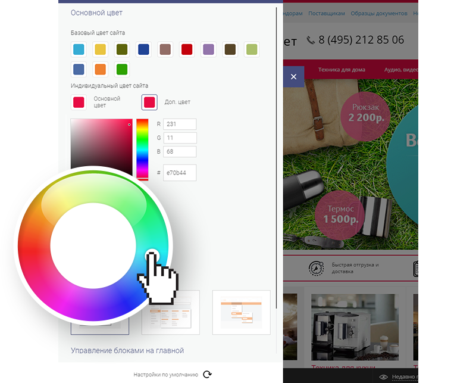Select the steel blue base color swatch

point(79,69)
